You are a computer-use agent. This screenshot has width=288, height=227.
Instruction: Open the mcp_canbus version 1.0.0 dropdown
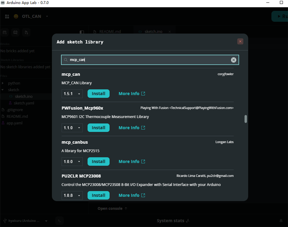72,161
